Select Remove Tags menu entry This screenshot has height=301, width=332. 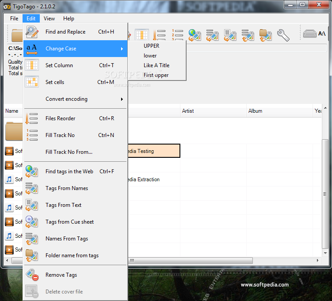point(76,275)
